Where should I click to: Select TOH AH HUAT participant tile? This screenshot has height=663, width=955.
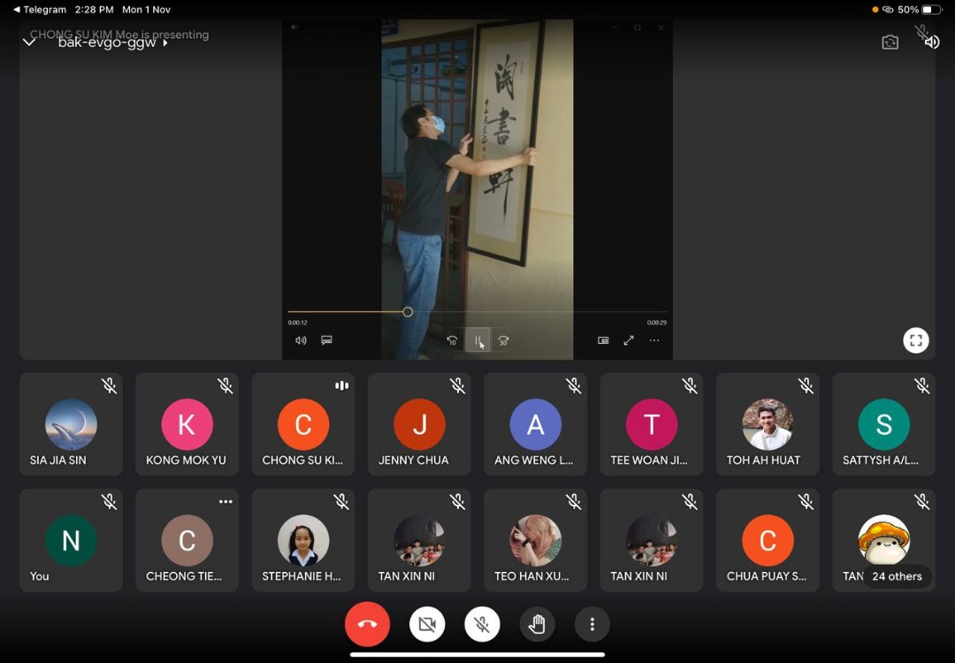(767, 424)
